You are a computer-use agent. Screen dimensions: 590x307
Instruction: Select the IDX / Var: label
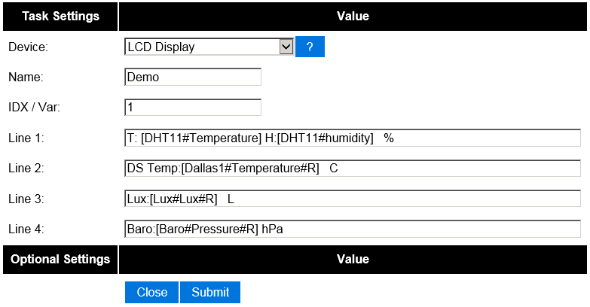point(34,108)
